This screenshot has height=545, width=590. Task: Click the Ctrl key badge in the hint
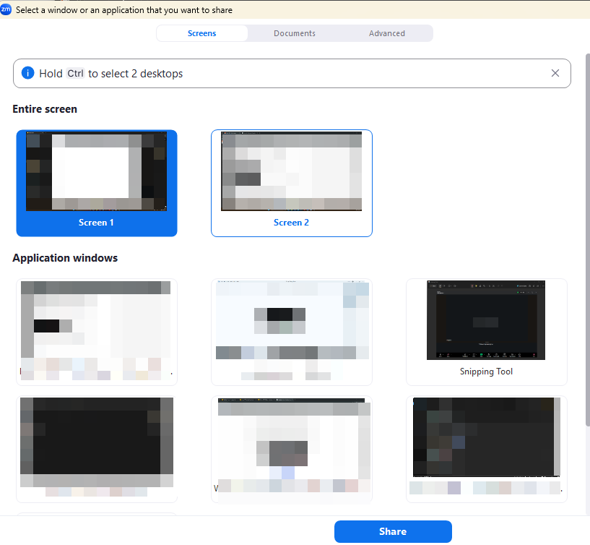tap(75, 73)
